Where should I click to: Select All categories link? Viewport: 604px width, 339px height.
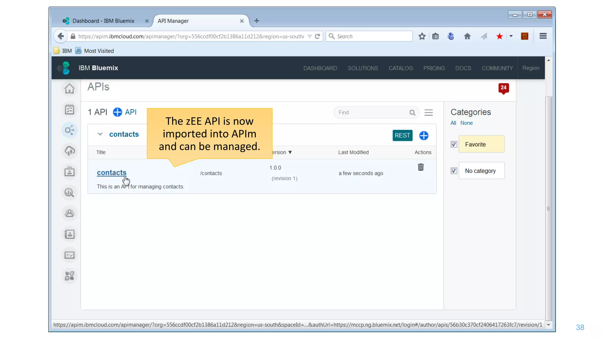point(453,123)
